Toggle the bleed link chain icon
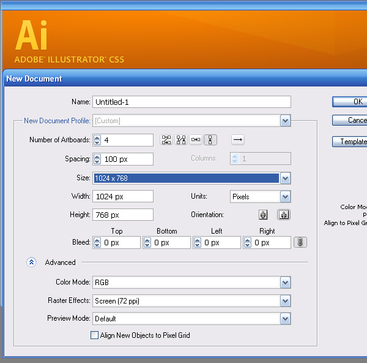This screenshot has height=363, width=367. click(x=300, y=242)
